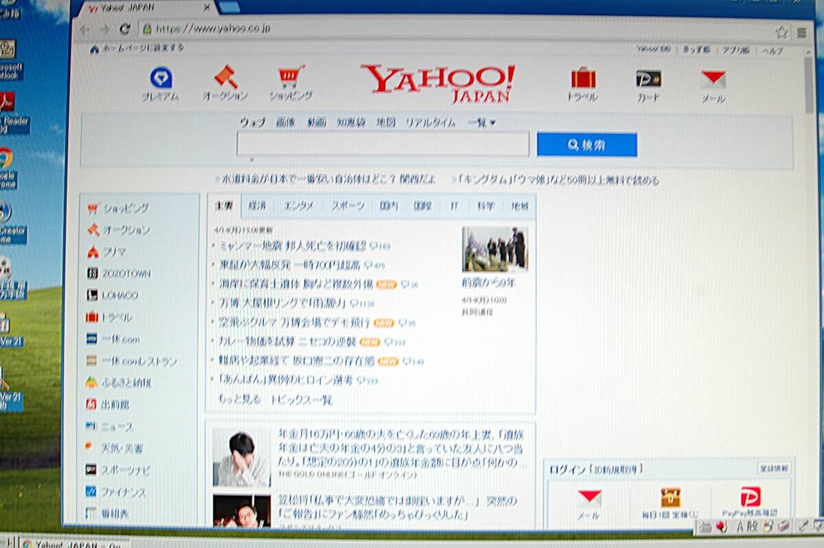Screen dimensions: 824x548
Task: Click the メール icon in the login panel
Action: (x=589, y=497)
